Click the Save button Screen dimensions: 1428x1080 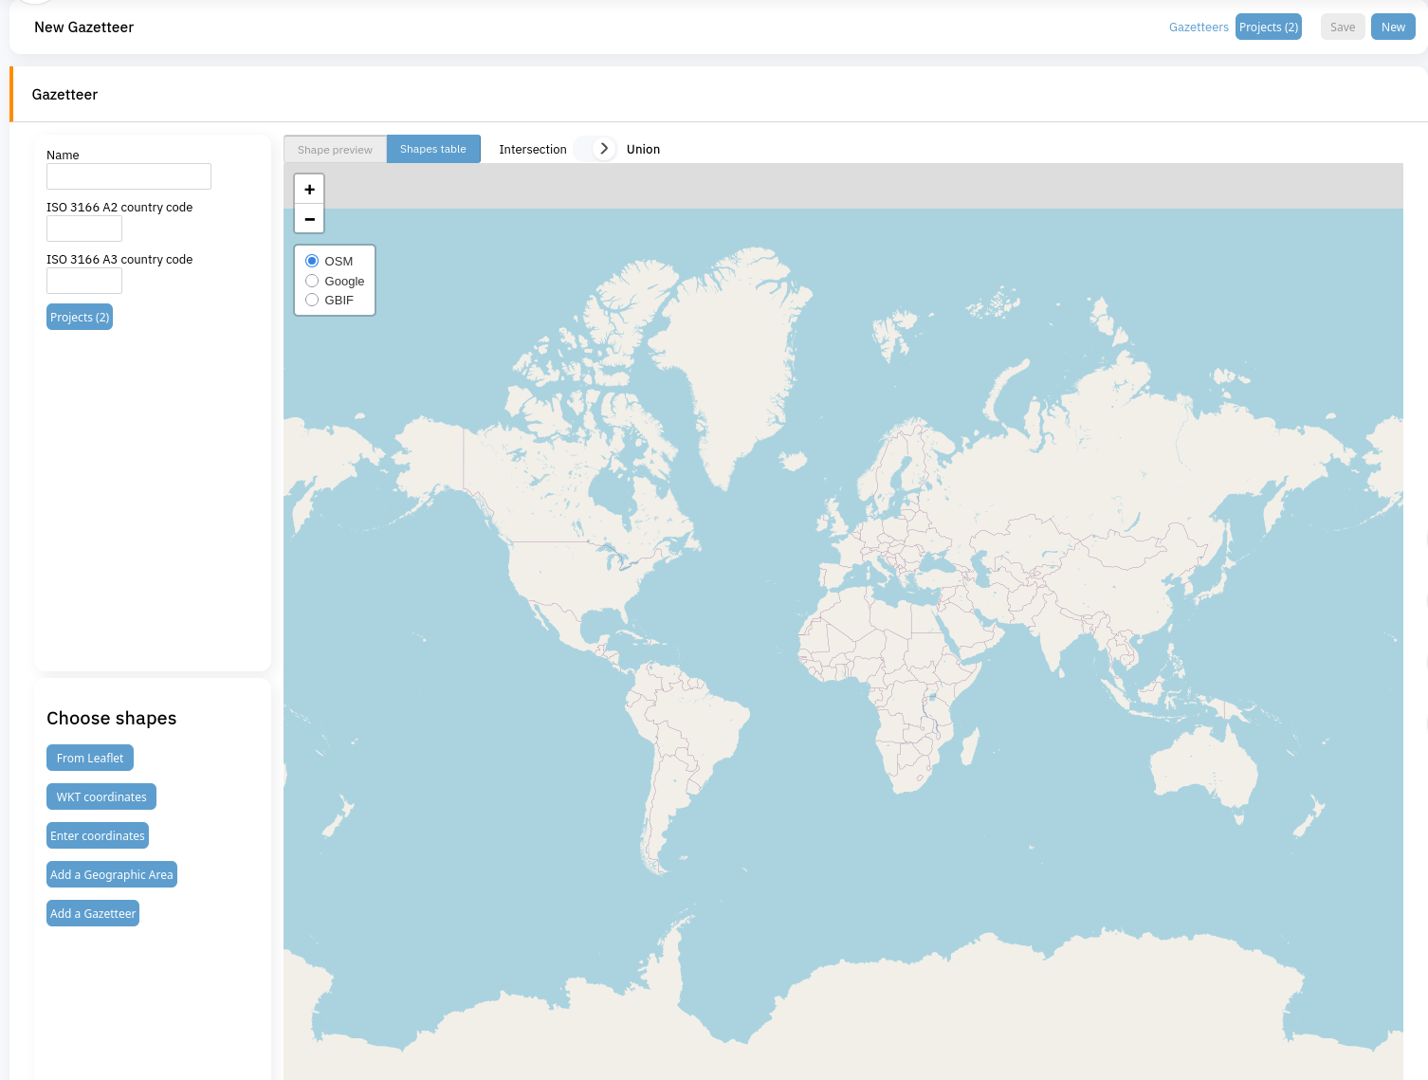[x=1342, y=27]
